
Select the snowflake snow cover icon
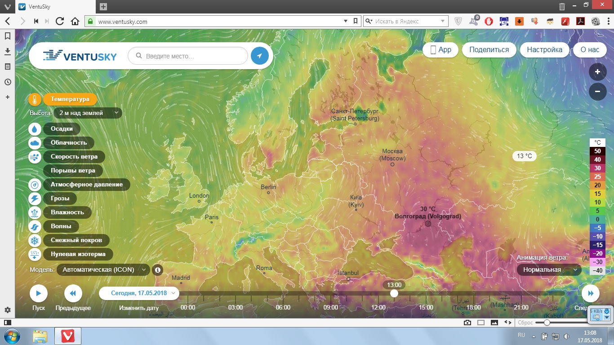pyautogui.click(x=35, y=240)
